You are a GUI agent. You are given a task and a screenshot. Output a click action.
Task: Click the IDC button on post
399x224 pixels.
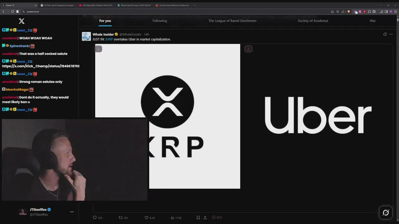(x=217, y=218)
